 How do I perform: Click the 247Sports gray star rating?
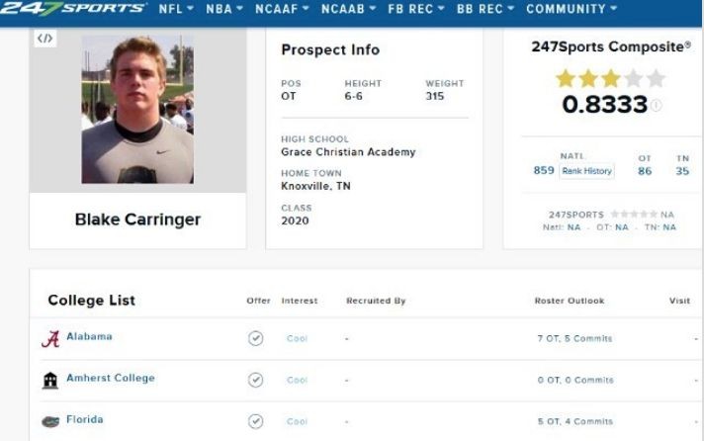pyautogui.click(x=634, y=215)
